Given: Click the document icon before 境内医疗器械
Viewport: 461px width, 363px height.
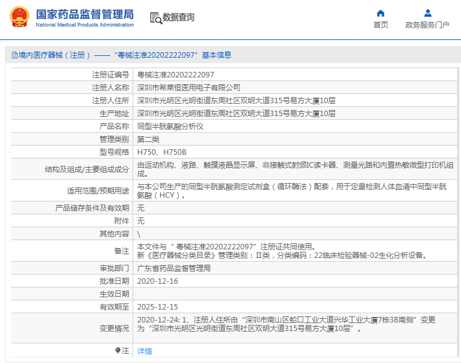Looking at the screenshot, I should click(x=14, y=55).
